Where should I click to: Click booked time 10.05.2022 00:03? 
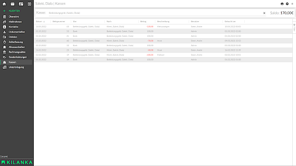[x=233, y=27]
